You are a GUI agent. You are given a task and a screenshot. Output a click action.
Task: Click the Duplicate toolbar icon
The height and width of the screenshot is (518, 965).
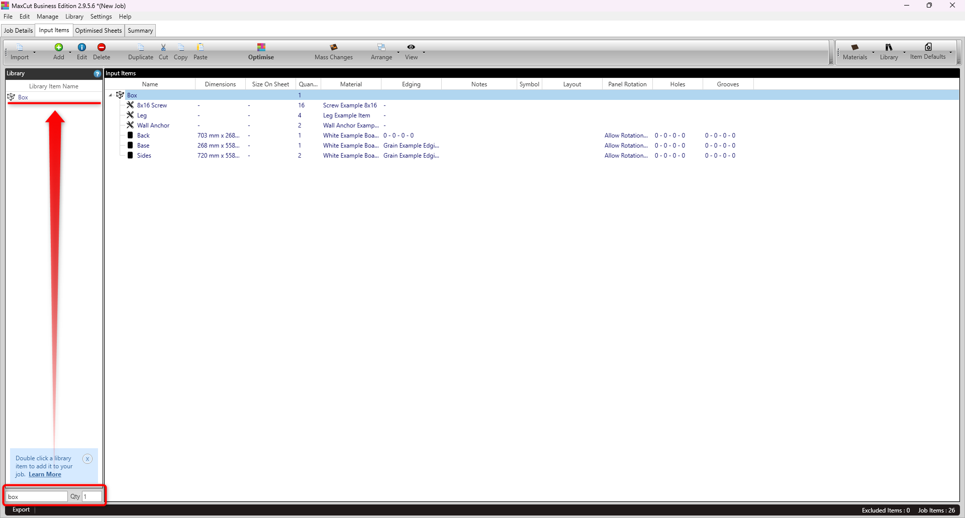141,47
